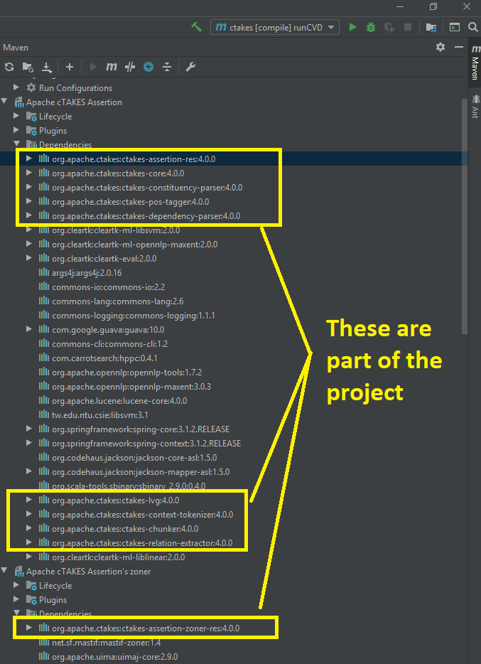This screenshot has width=481, height=664.
Task: Select spring-core:3.1.2.RELEASE dependency
Action: pos(141,429)
